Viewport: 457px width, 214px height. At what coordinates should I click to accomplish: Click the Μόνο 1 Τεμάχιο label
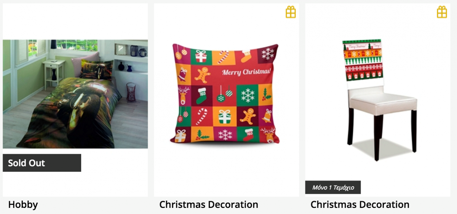(333, 187)
